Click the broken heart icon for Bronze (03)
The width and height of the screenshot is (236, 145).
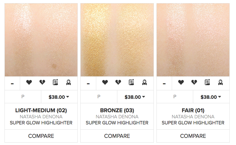point(118,83)
